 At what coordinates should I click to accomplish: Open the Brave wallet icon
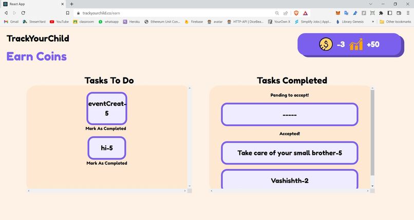399,13
